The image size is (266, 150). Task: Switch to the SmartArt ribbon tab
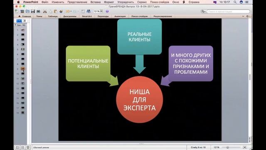pos(87,16)
